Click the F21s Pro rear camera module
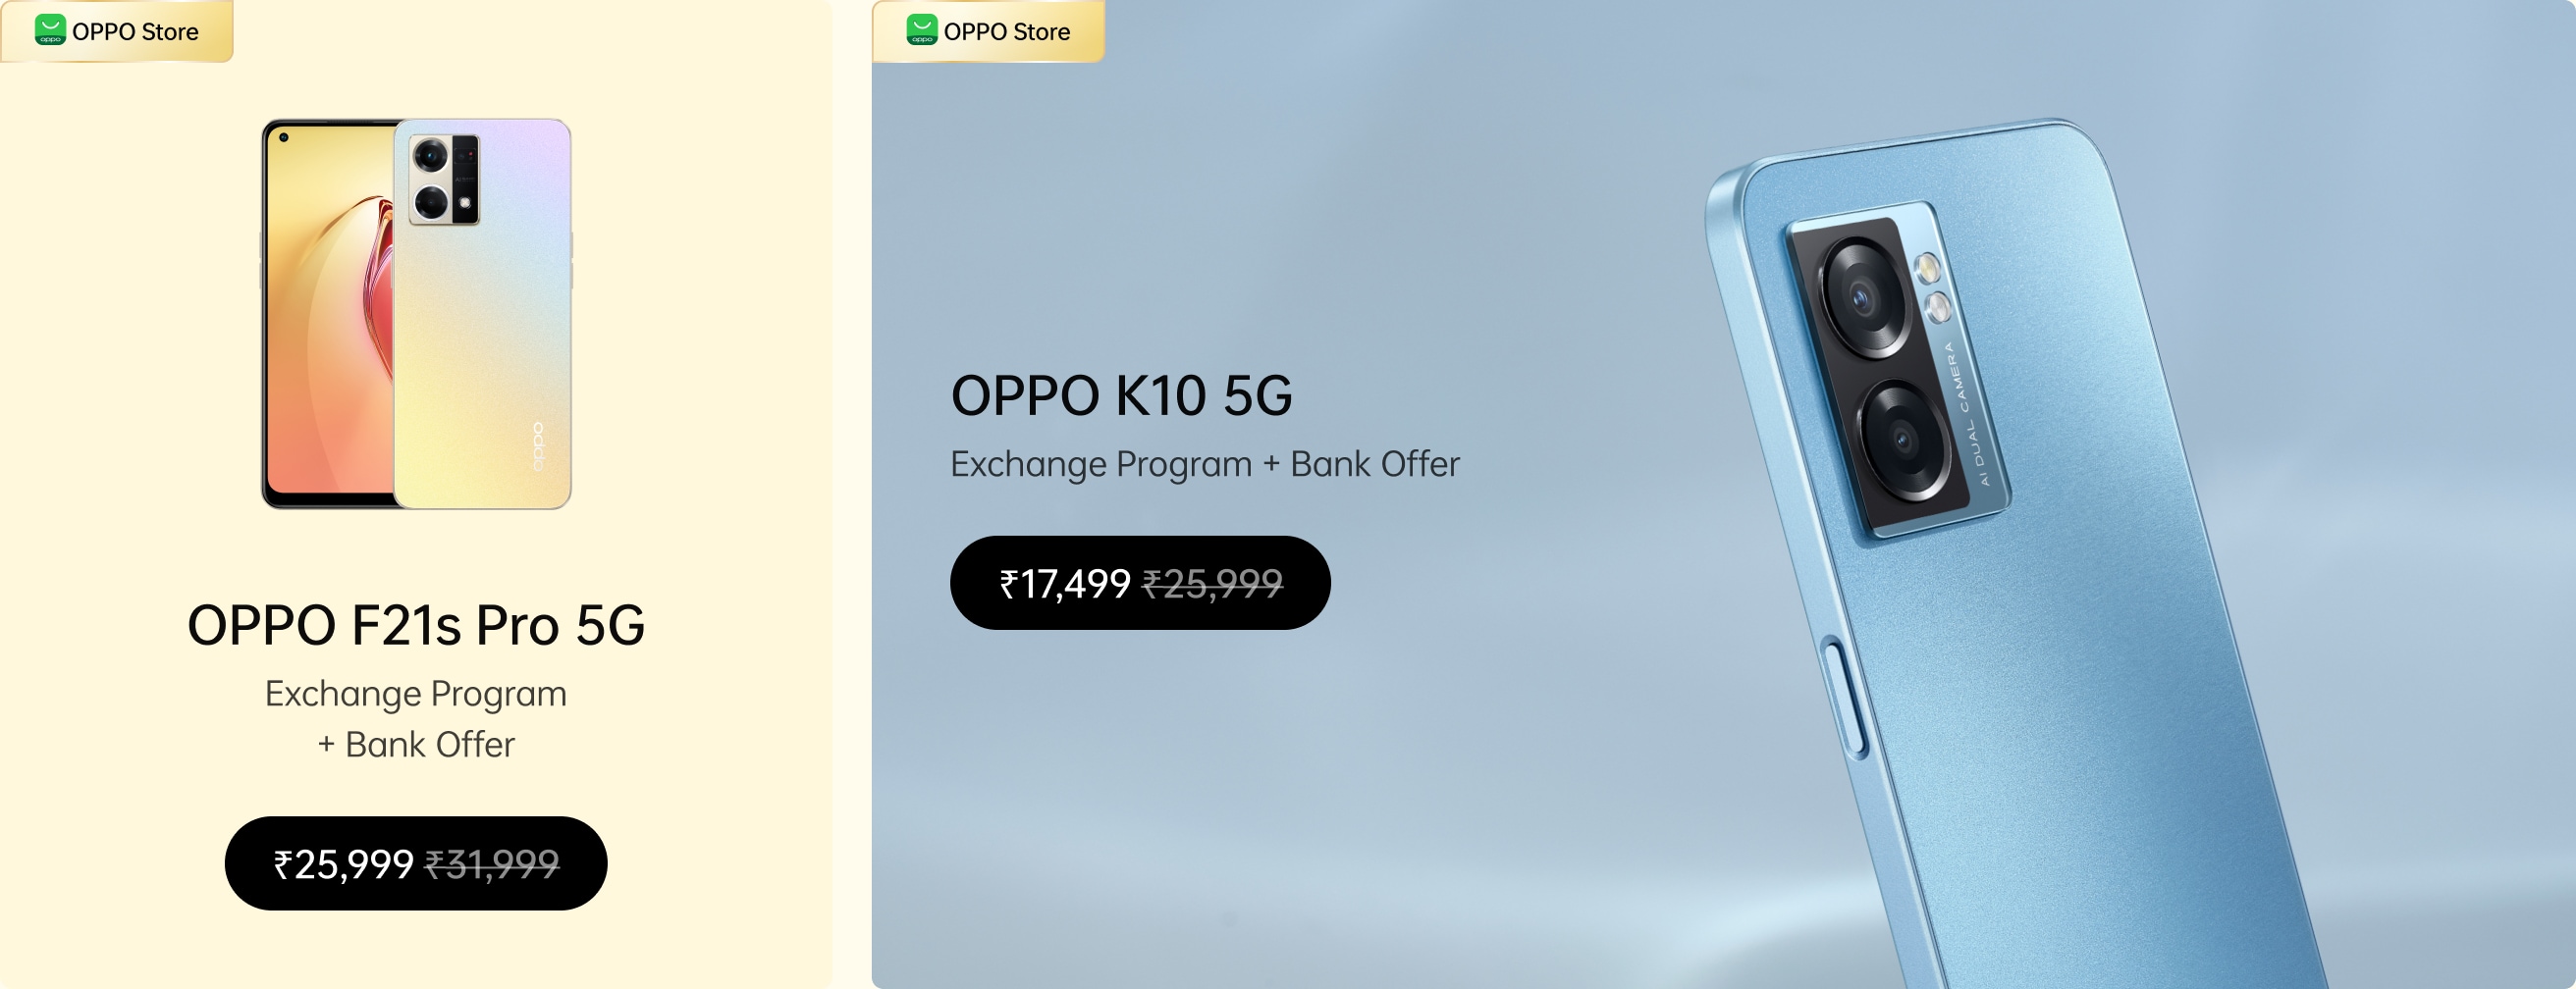 click(445, 180)
